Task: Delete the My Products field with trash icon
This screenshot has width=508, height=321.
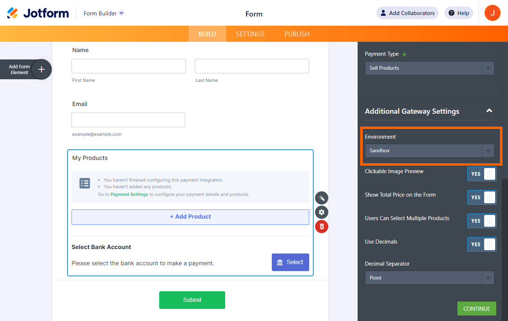Action: tap(322, 227)
